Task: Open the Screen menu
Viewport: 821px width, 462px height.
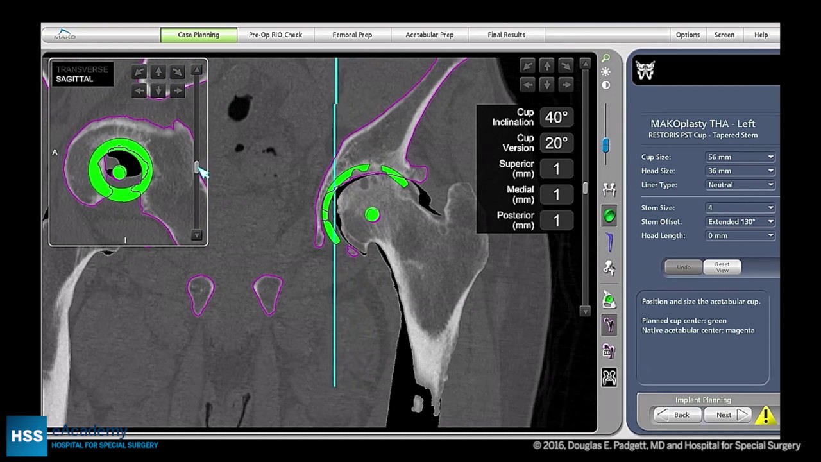Action: [x=724, y=35]
